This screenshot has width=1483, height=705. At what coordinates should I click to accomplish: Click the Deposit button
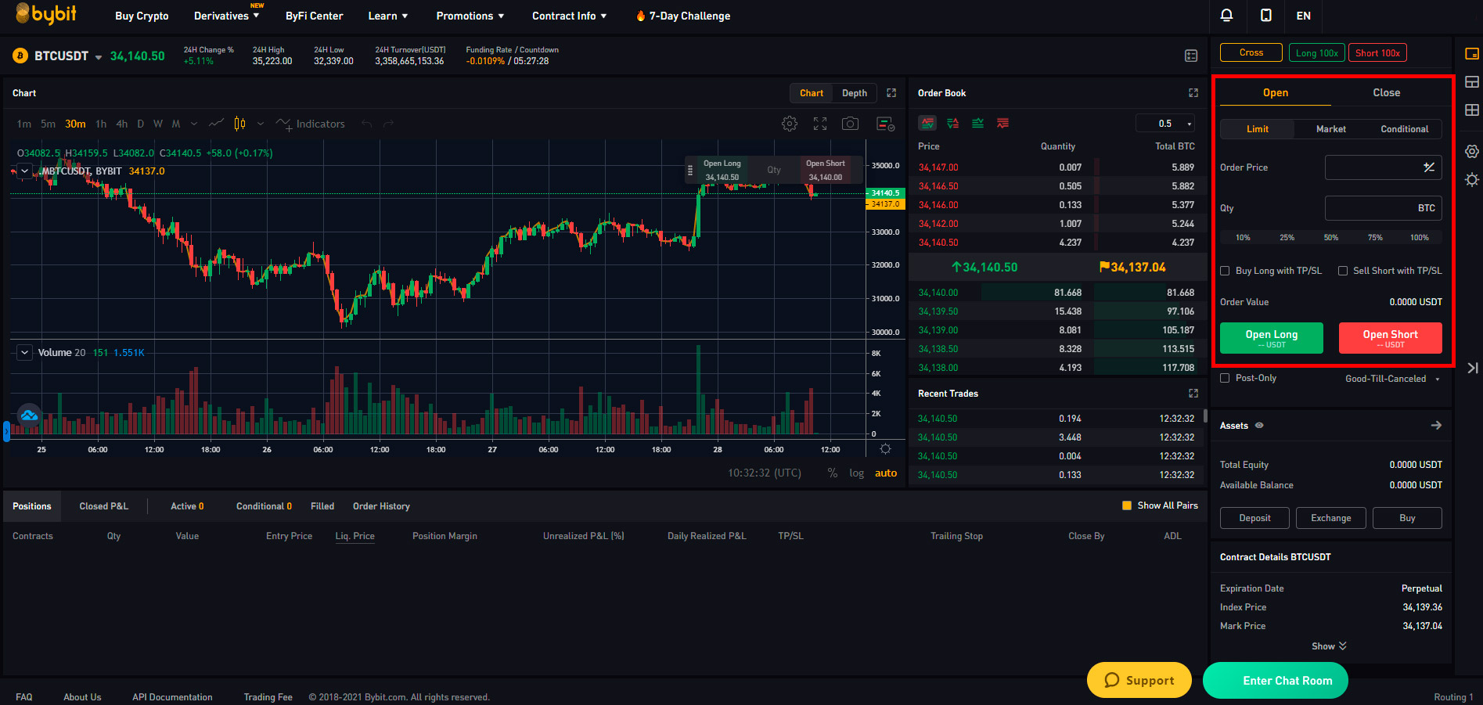(1254, 518)
